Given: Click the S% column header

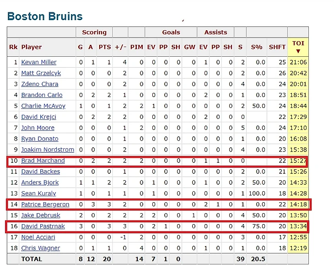Looking at the screenshot, I should click(x=257, y=47).
